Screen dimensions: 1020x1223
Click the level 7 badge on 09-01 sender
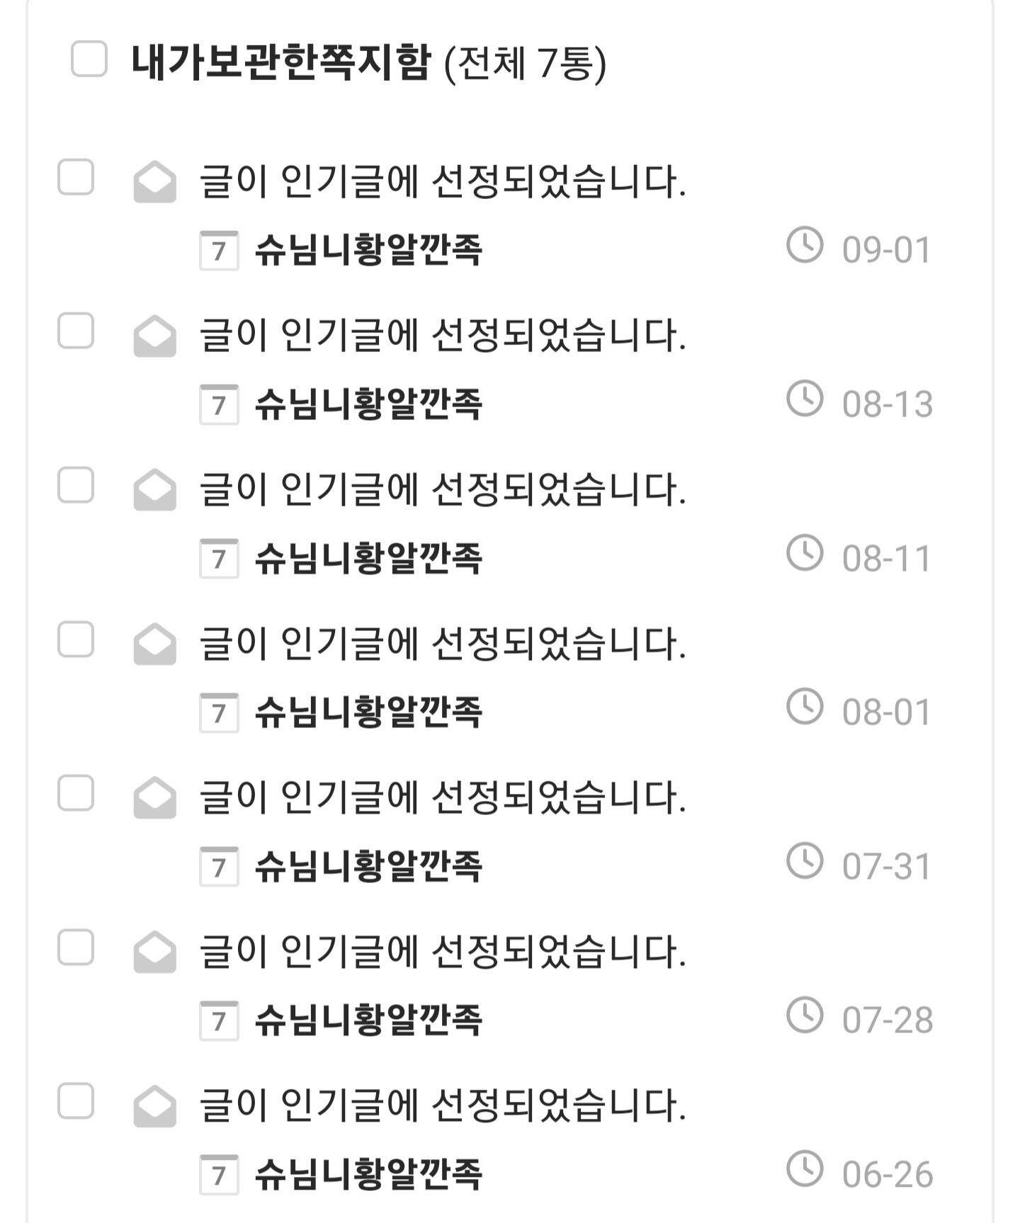point(219,251)
